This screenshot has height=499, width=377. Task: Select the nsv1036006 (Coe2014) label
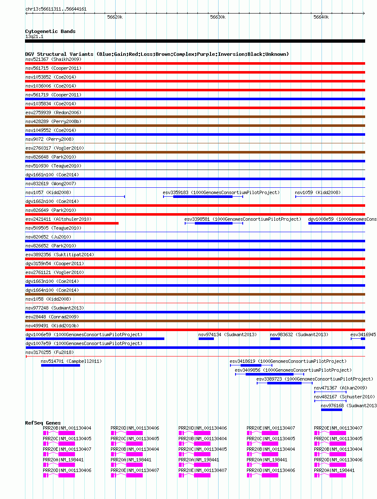click(x=51, y=86)
